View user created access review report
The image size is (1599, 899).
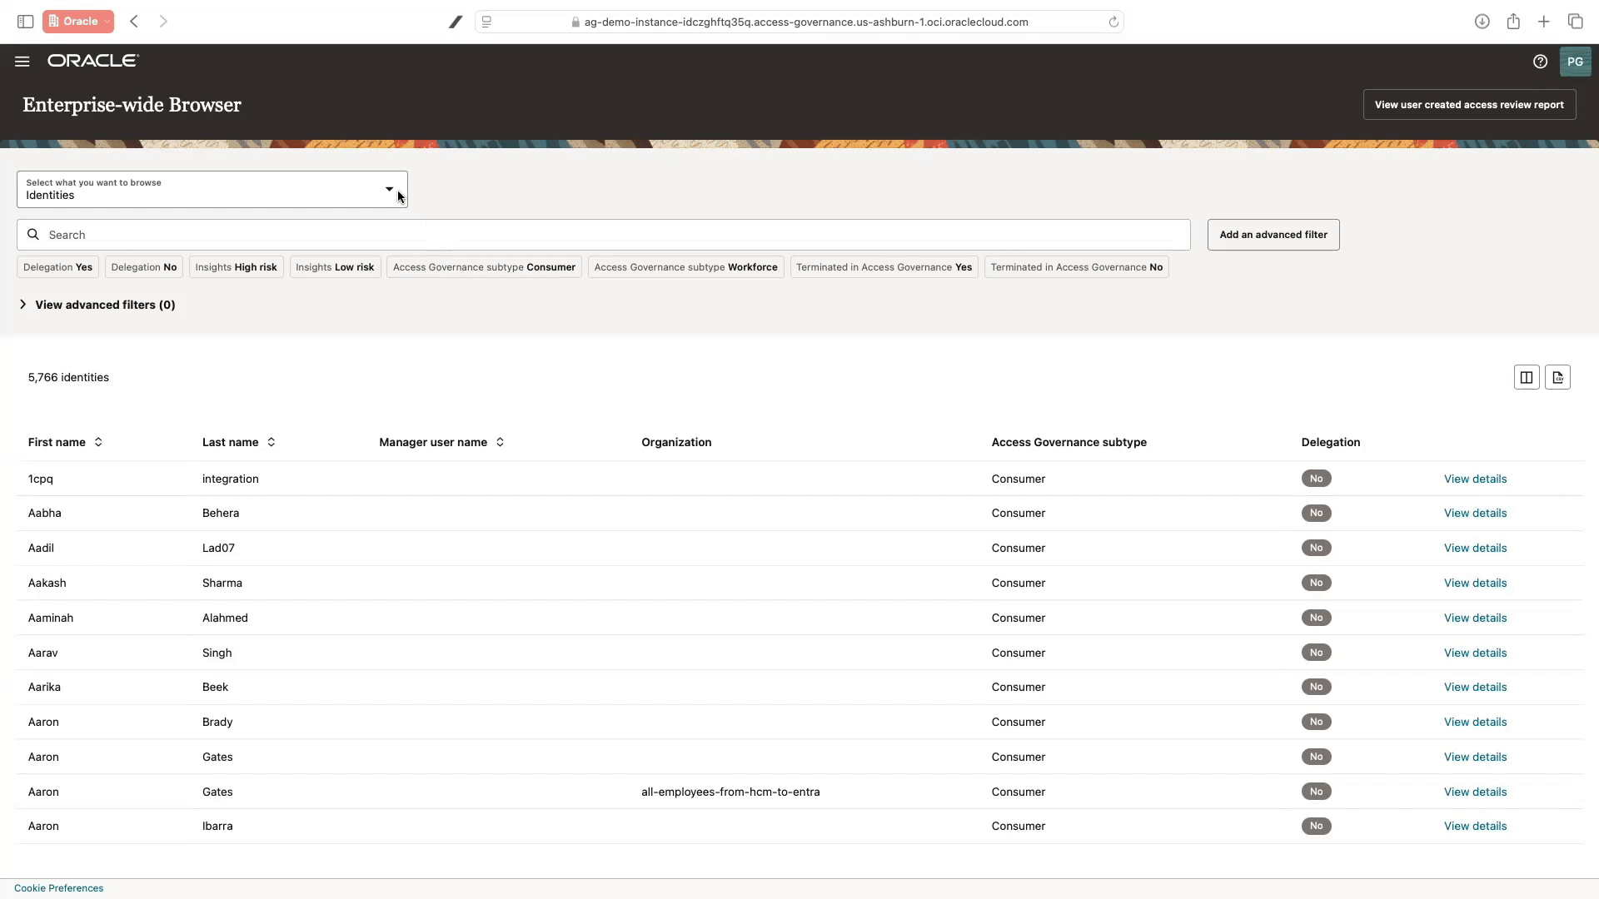coord(1469,104)
